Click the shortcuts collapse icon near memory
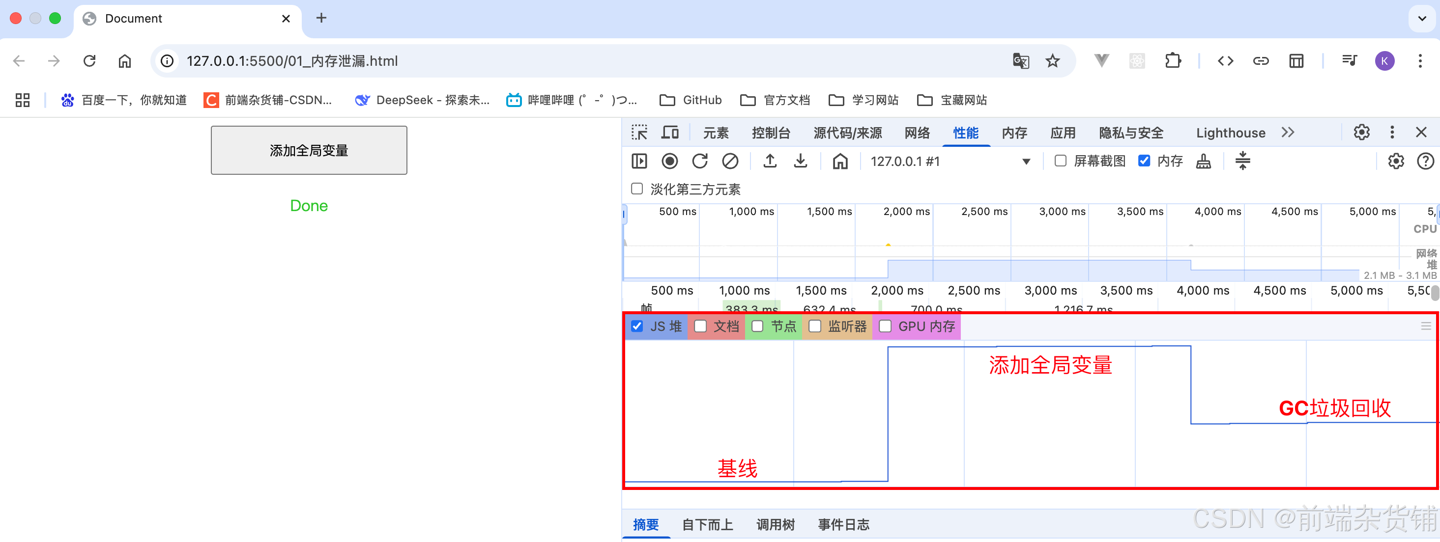1440x542 pixels. pyautogui.click(x=1242, y=161)
